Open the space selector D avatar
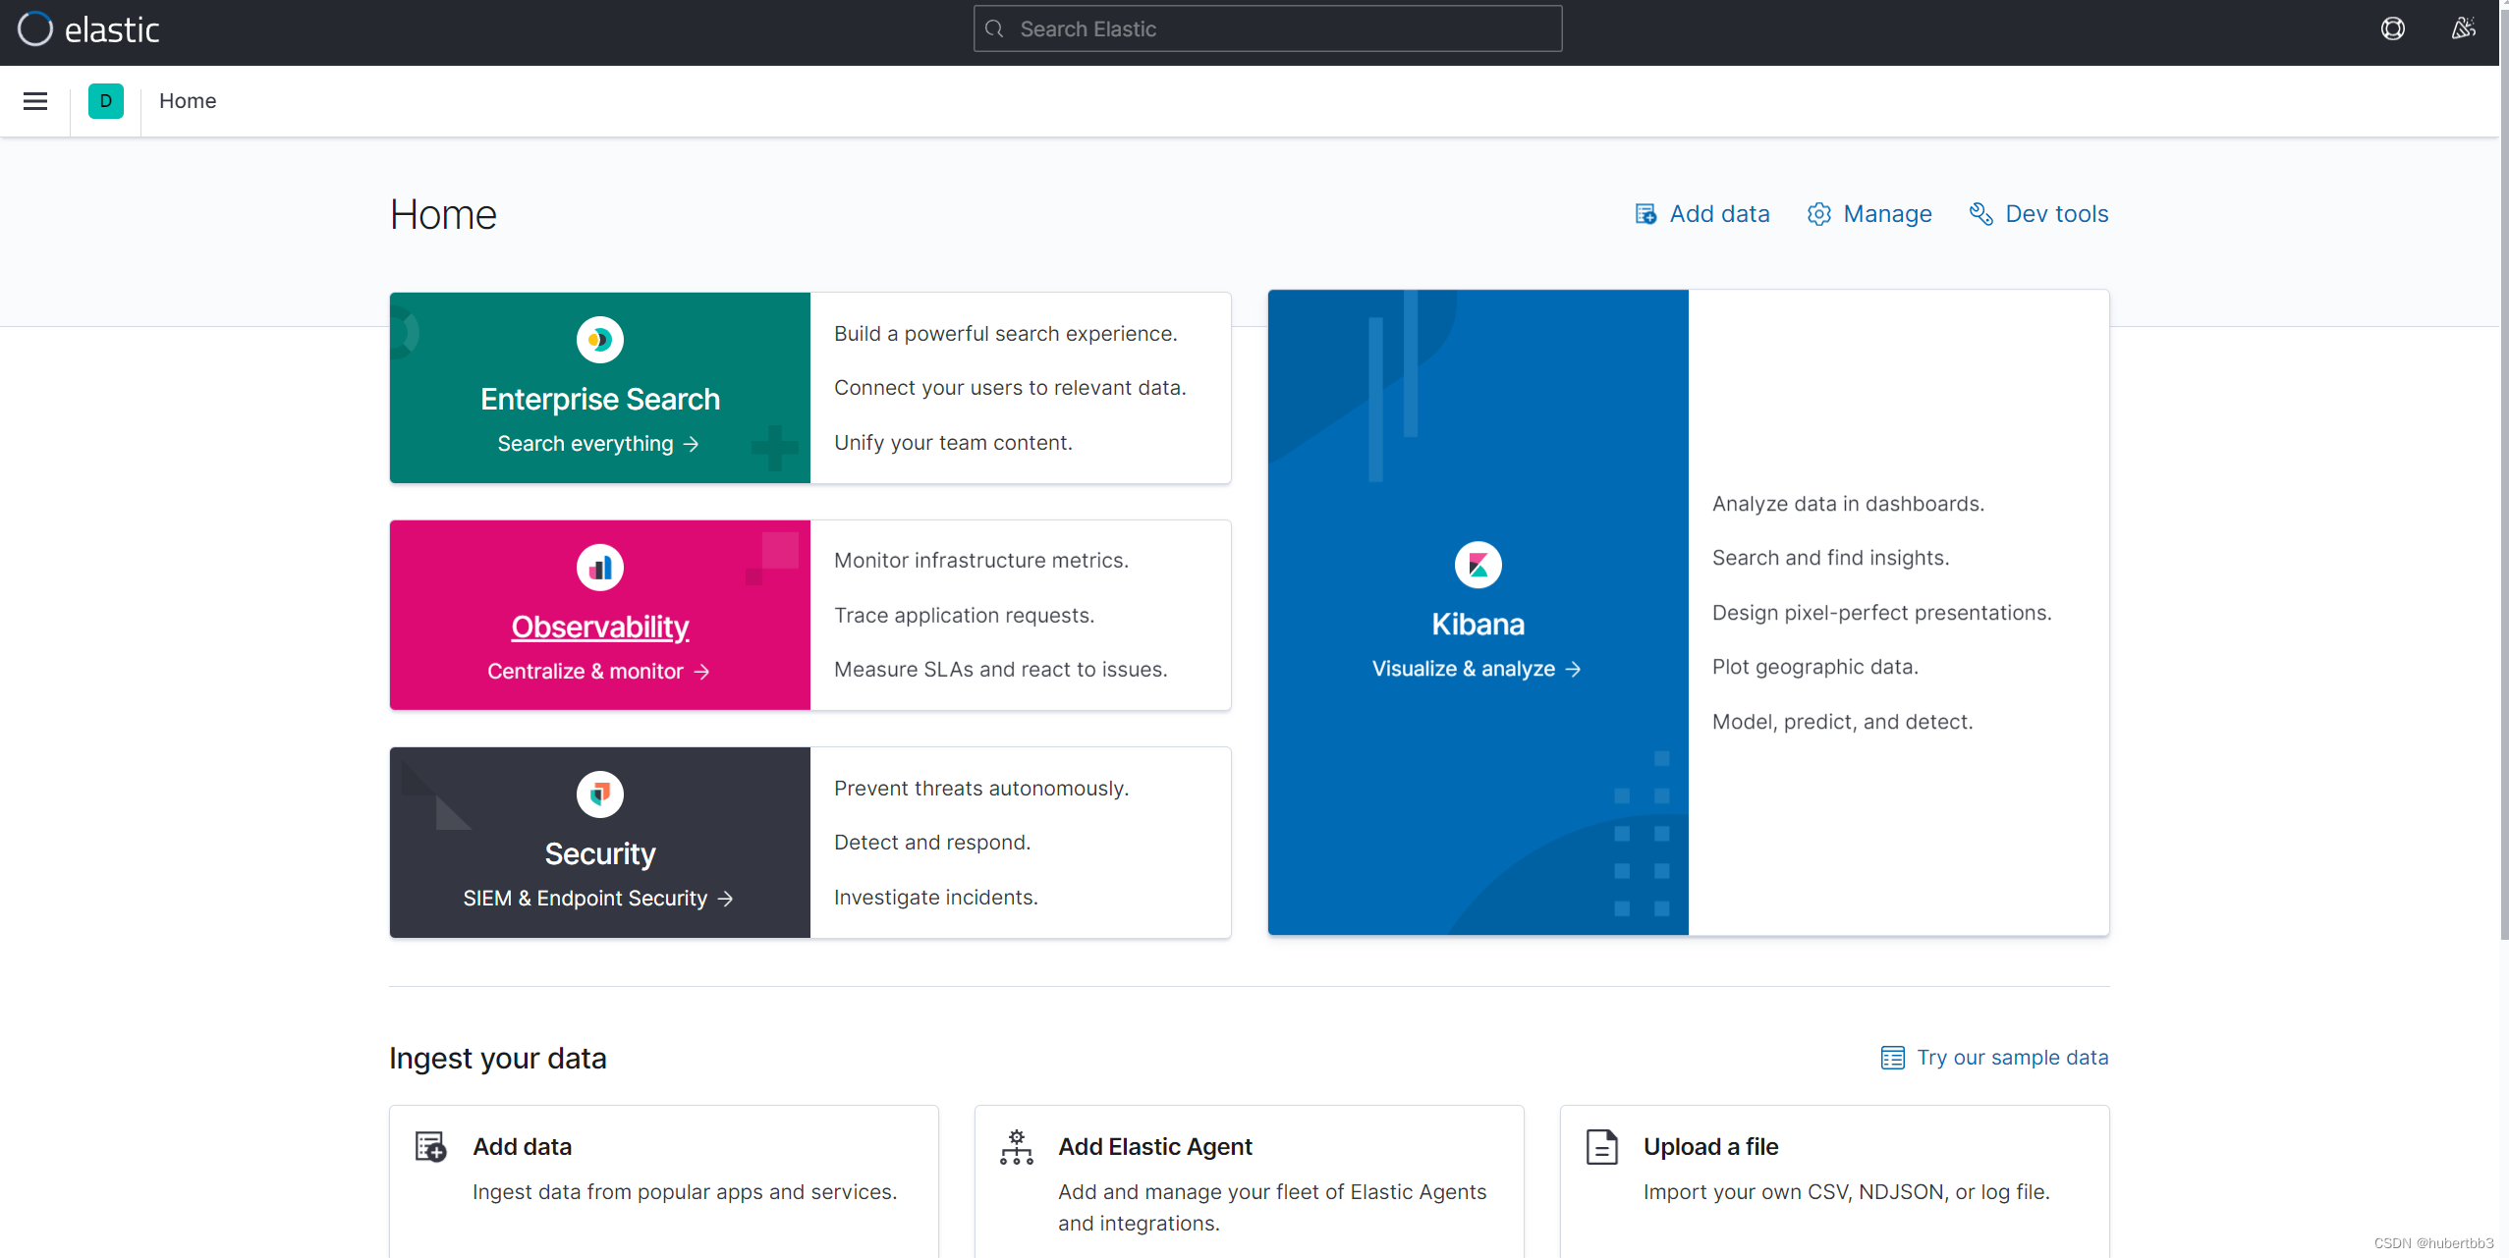The image size is (2509, 1258). point(106,101)
